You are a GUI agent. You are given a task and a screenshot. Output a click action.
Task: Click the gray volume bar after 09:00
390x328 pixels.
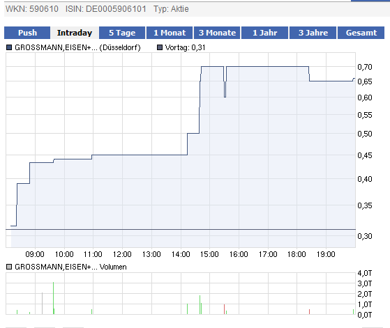point(42,304)
